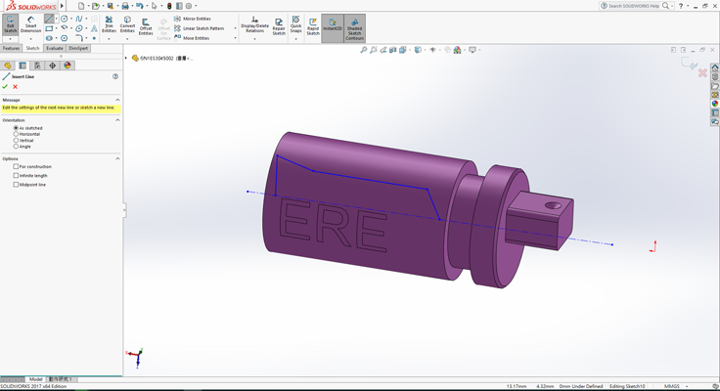The height and width of the screenshot is (391, 720).
Task: Select the Corner Rectangle sketch tool
Action: point(49,28)
